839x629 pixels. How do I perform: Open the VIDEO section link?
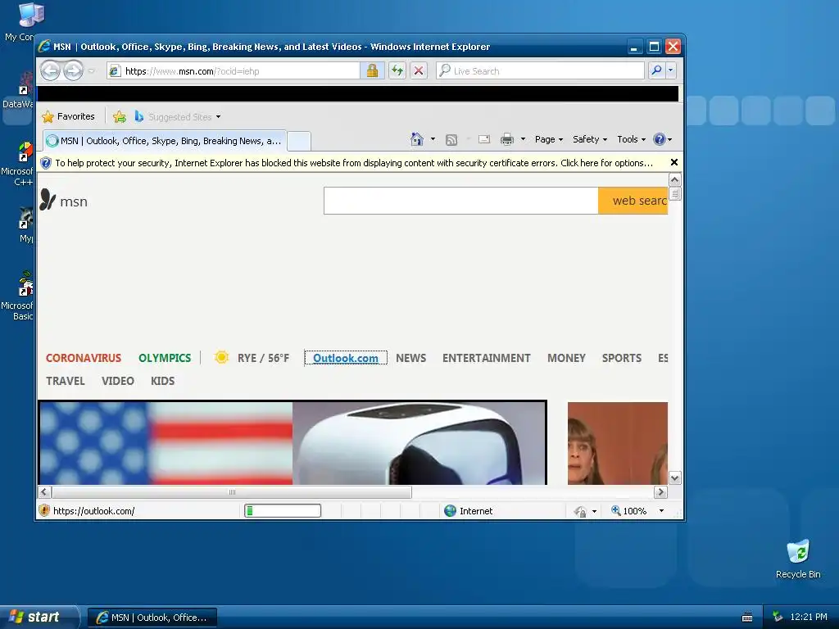[x=118, y=381]
